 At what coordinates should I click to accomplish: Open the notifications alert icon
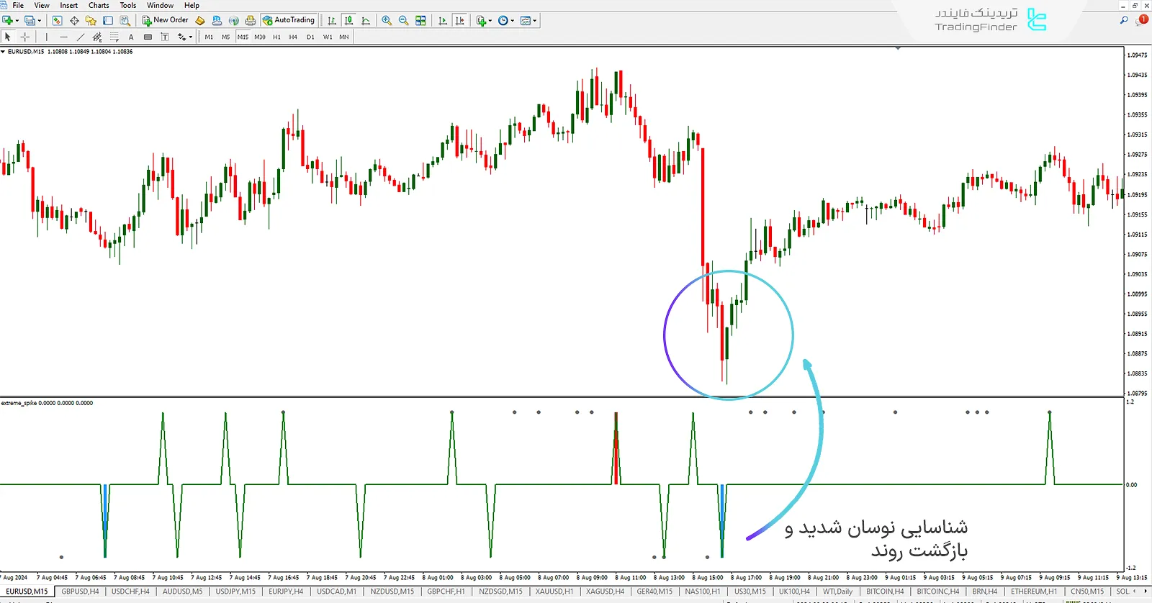click(1141, 20)
